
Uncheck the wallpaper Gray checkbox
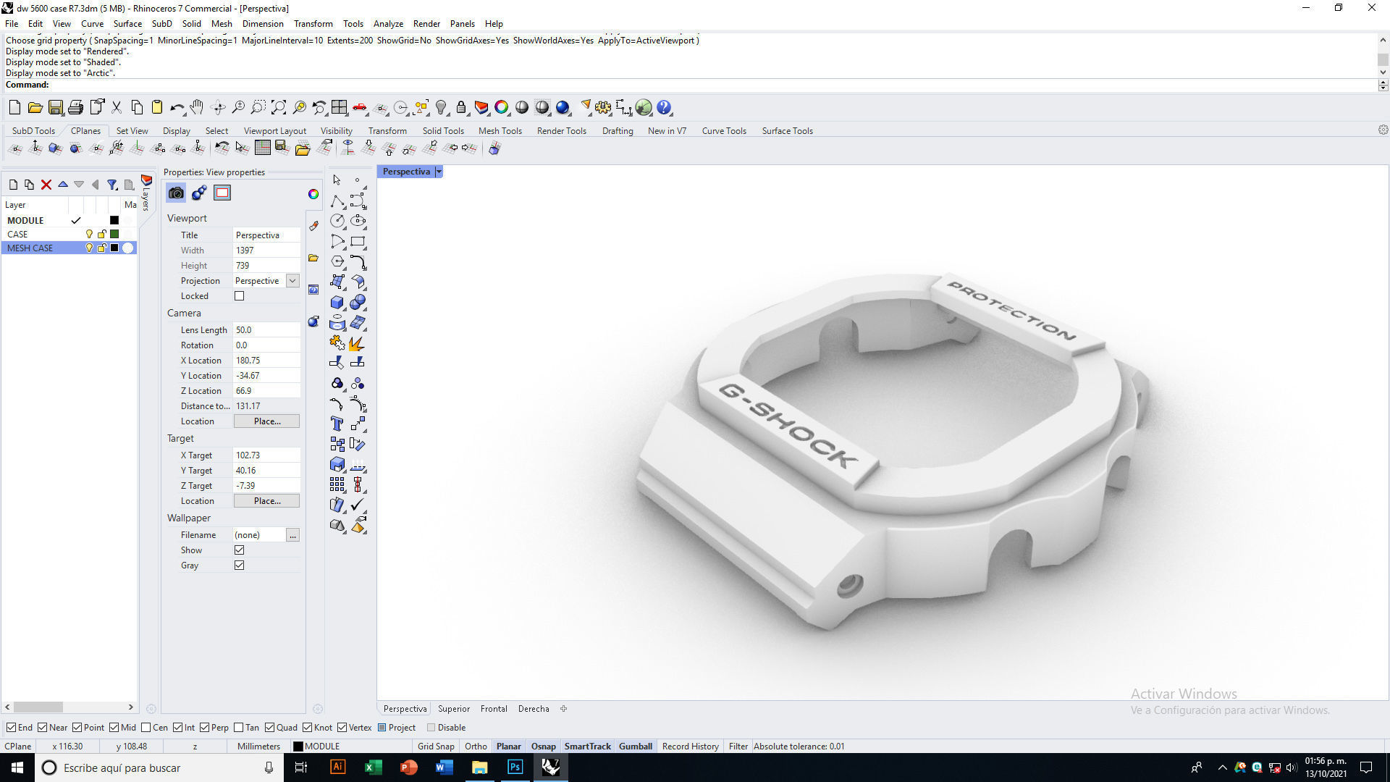(240, 566)
